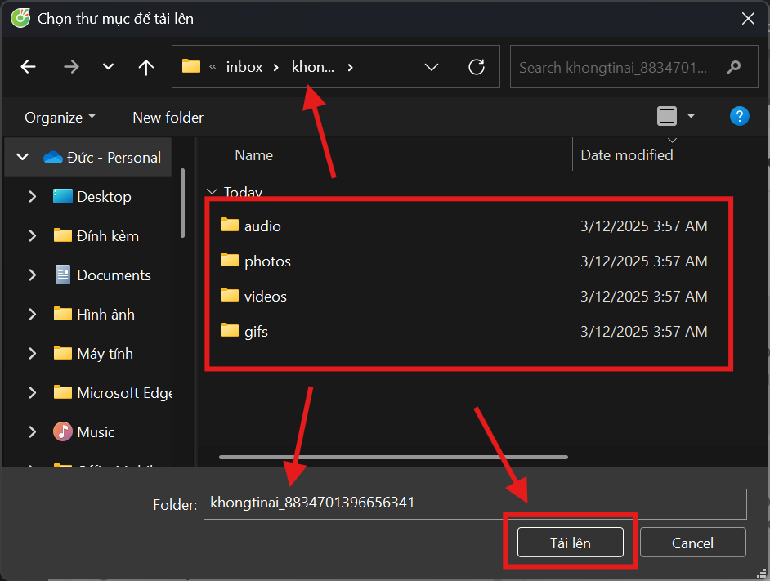Click the horizontal scrollbar of file list

click(x=393, y=458)
